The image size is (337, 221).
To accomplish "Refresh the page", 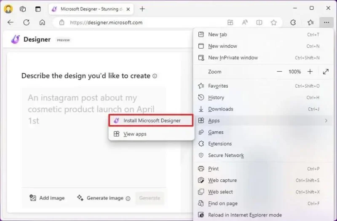I will (x=27, y=22).
